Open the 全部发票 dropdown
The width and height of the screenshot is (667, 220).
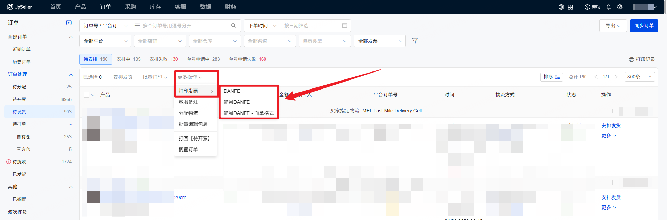point(379,41)
